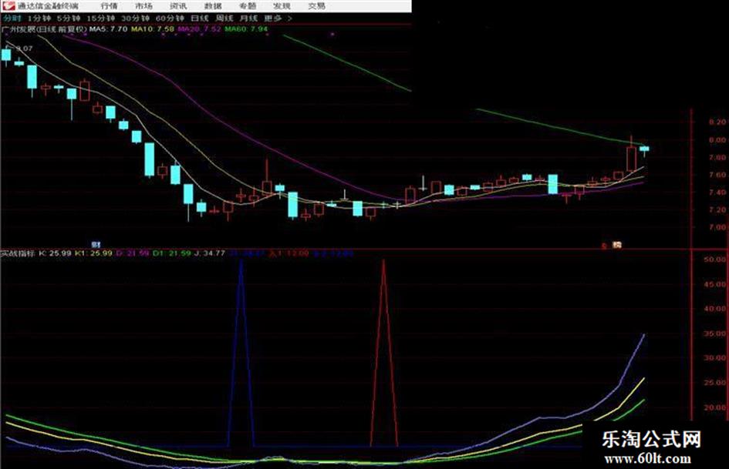Open the 专题 menu
The height and width of the screenshot is (469, 729).
[x=248, y=6]
